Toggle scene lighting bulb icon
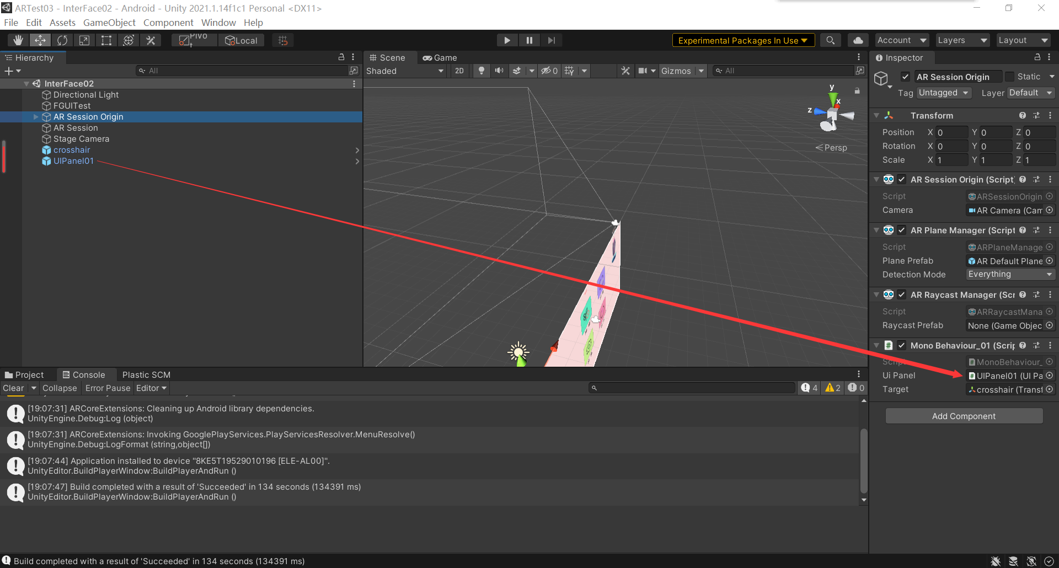This screenshot has width=1059, height=568. coord(482,71)
